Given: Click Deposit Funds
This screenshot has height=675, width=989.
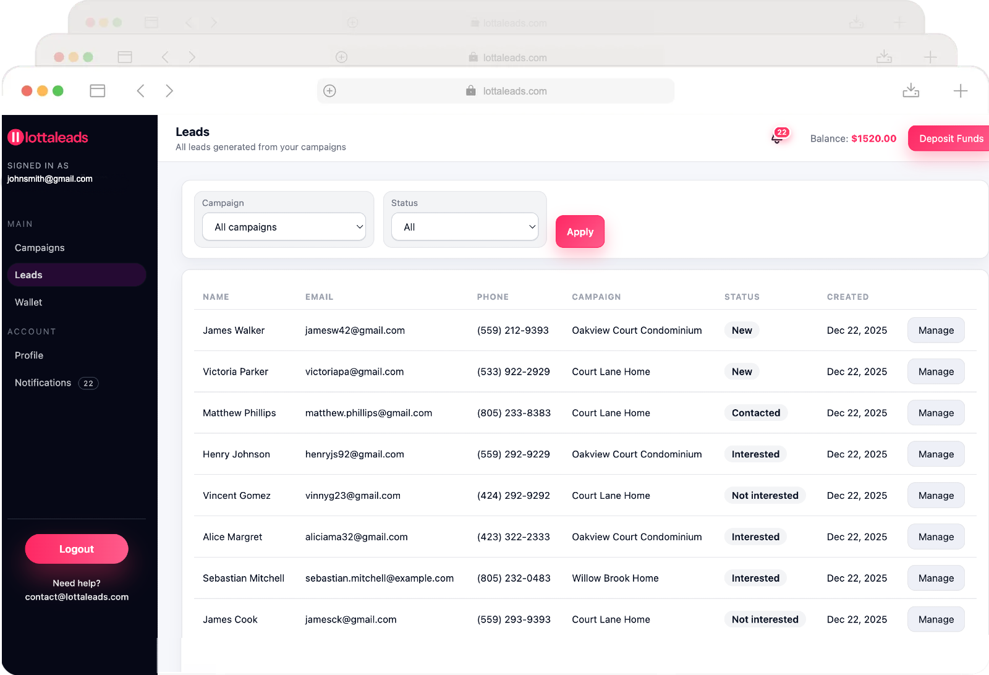Looking at the screenshot, I should (951, 138).
